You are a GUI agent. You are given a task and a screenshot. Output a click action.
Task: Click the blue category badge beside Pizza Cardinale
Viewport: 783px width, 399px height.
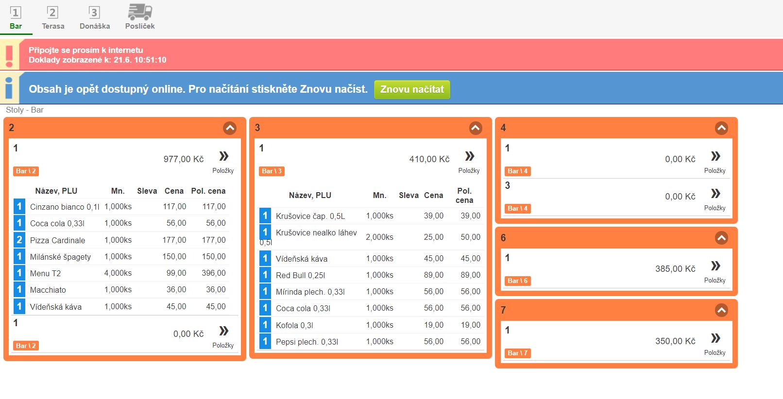[19, 240]
